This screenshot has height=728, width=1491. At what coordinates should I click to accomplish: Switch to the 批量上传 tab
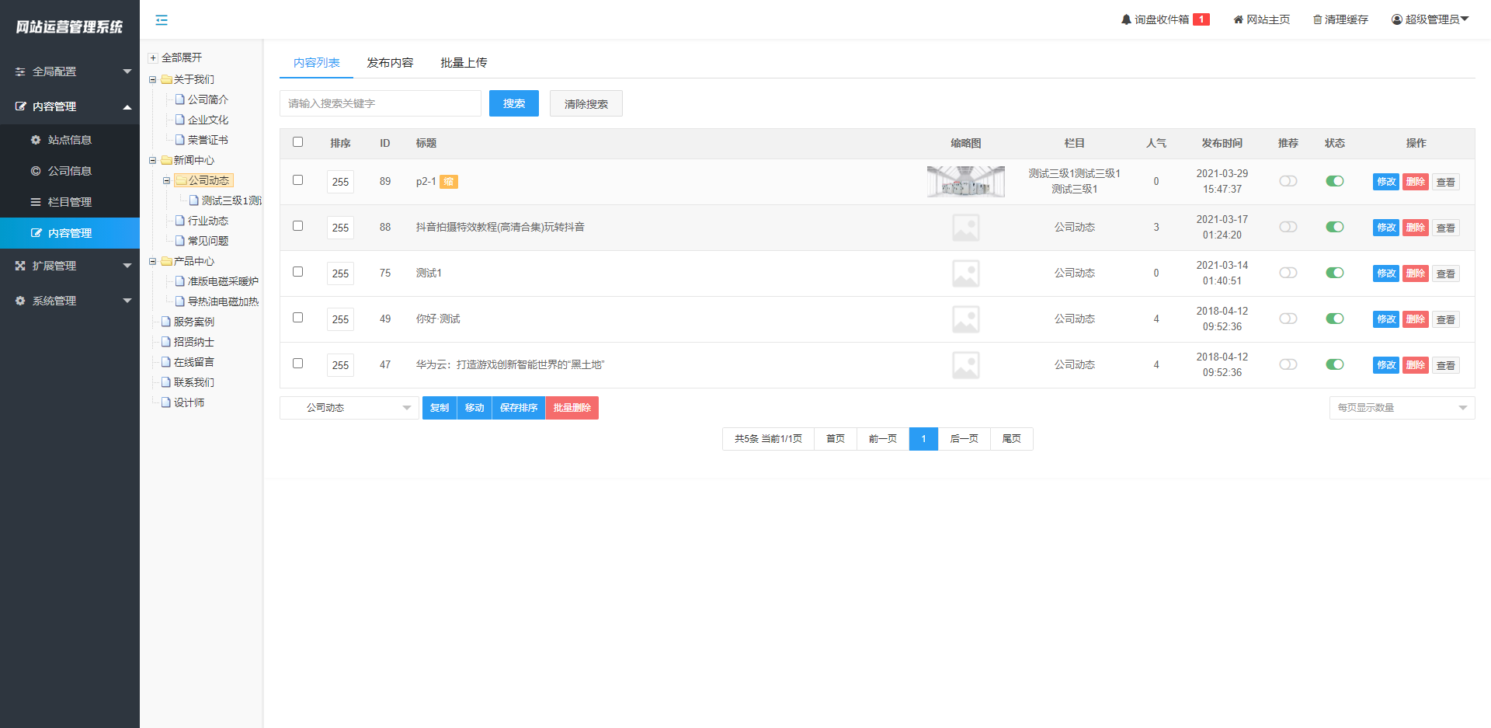[464, 63]
